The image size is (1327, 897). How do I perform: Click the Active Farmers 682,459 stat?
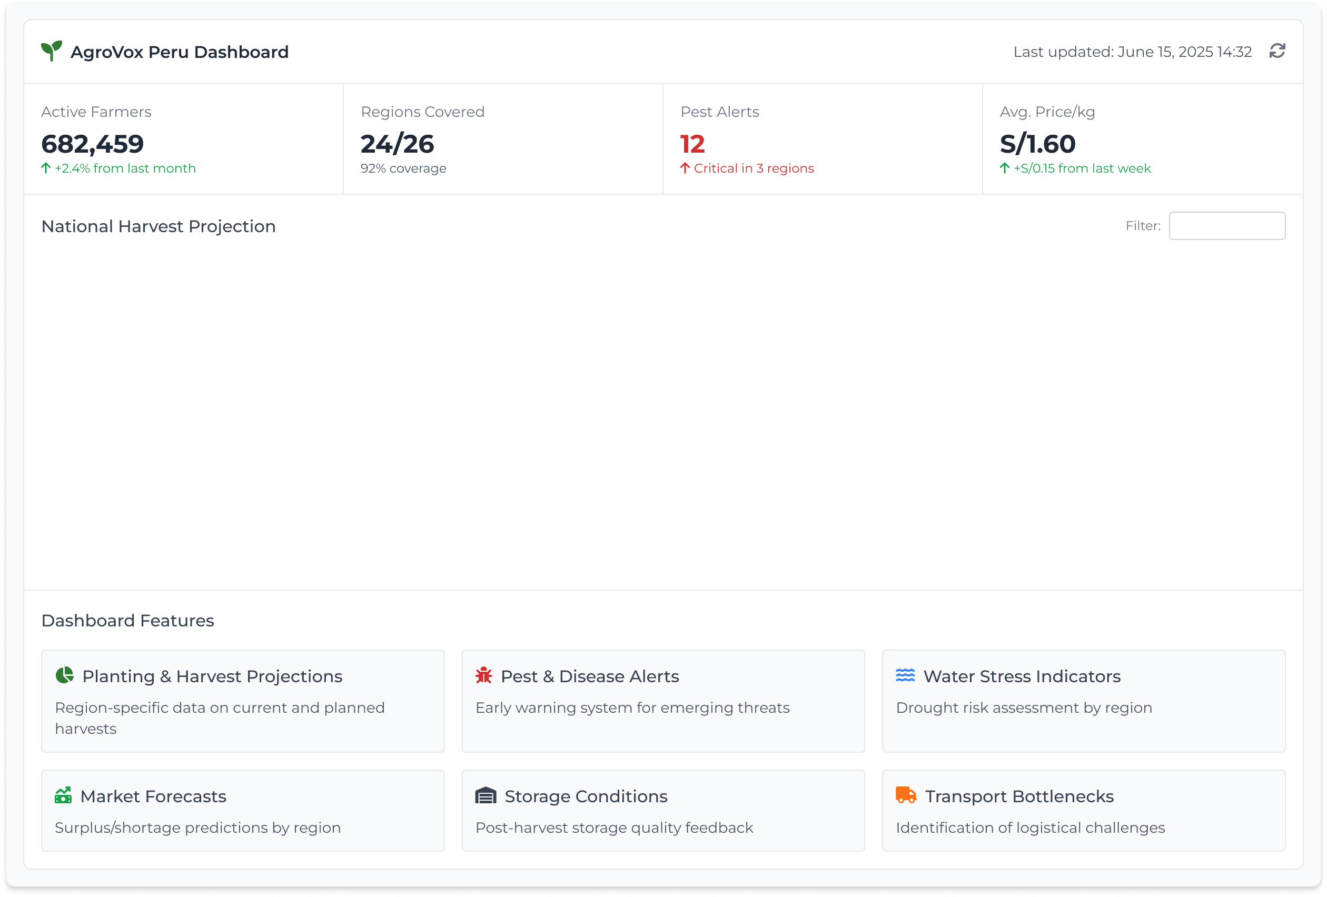(x=93, y=144)
